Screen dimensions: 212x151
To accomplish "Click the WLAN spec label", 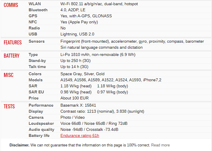I will 35,4.
